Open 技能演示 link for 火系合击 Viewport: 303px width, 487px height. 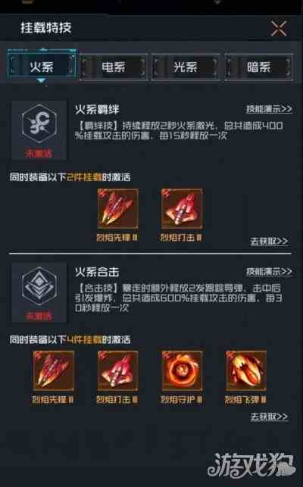(x=269, y=271)
